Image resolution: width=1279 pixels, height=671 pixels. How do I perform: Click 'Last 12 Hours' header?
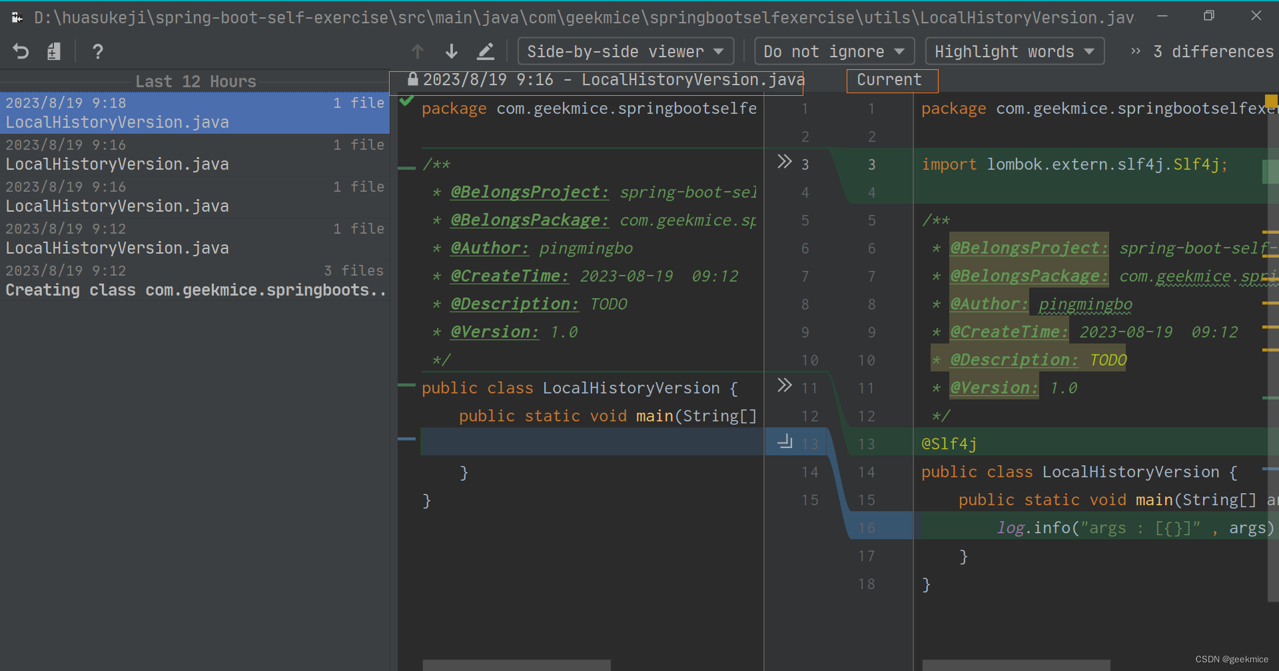coord(196,81)
